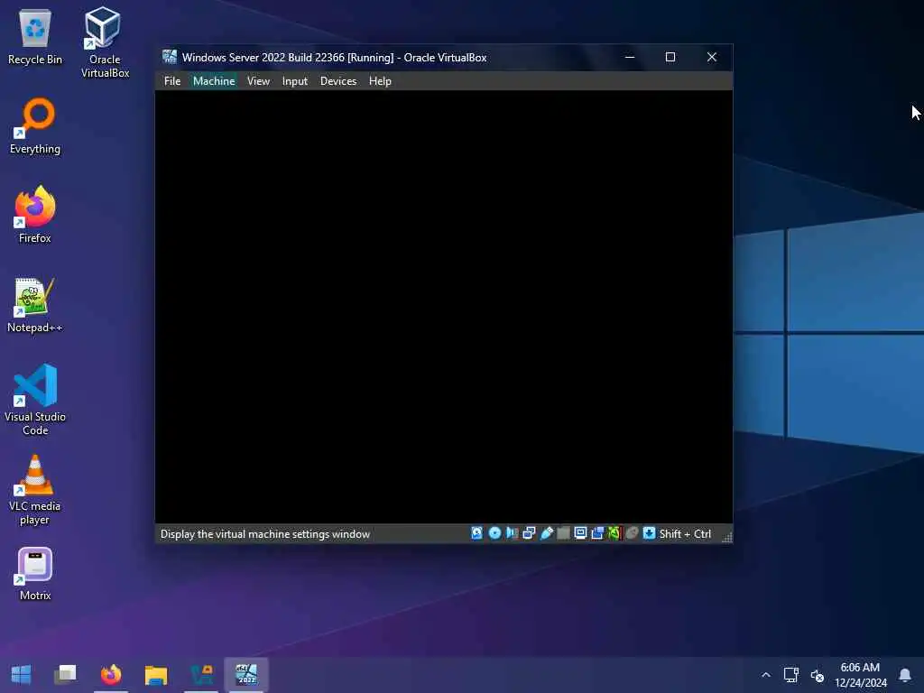Open the View menu
Viewport: 924px width, 693px height.
tap(258, 80)
